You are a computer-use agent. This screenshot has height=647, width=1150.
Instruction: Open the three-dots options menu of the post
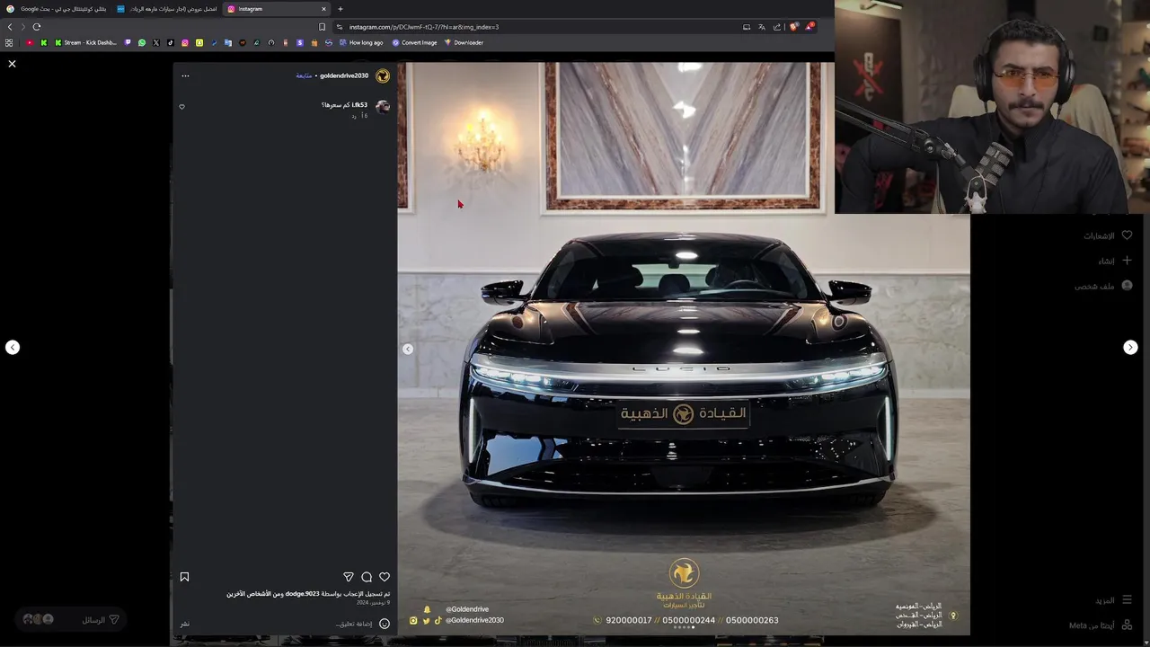tap(185, 75)
